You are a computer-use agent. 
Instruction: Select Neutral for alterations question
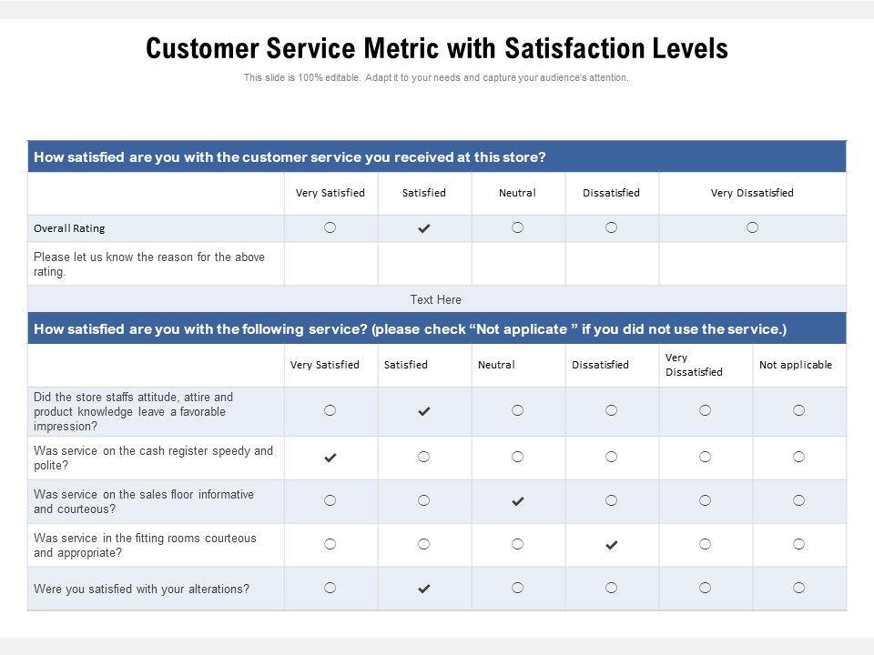[x=517, y=588]
